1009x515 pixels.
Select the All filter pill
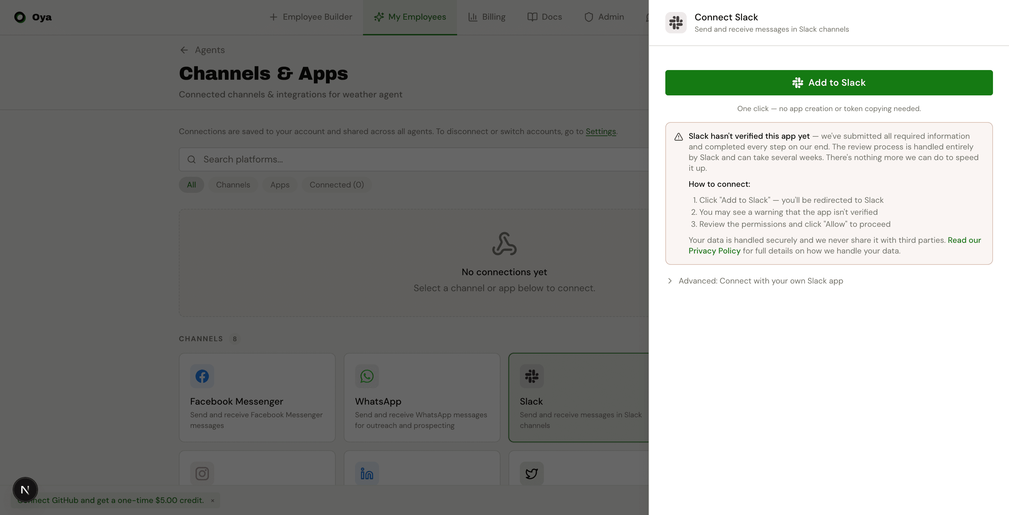[x=191, y=184]
